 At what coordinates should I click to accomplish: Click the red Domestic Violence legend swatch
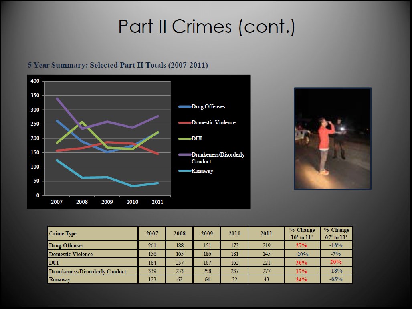coord(185,123)
